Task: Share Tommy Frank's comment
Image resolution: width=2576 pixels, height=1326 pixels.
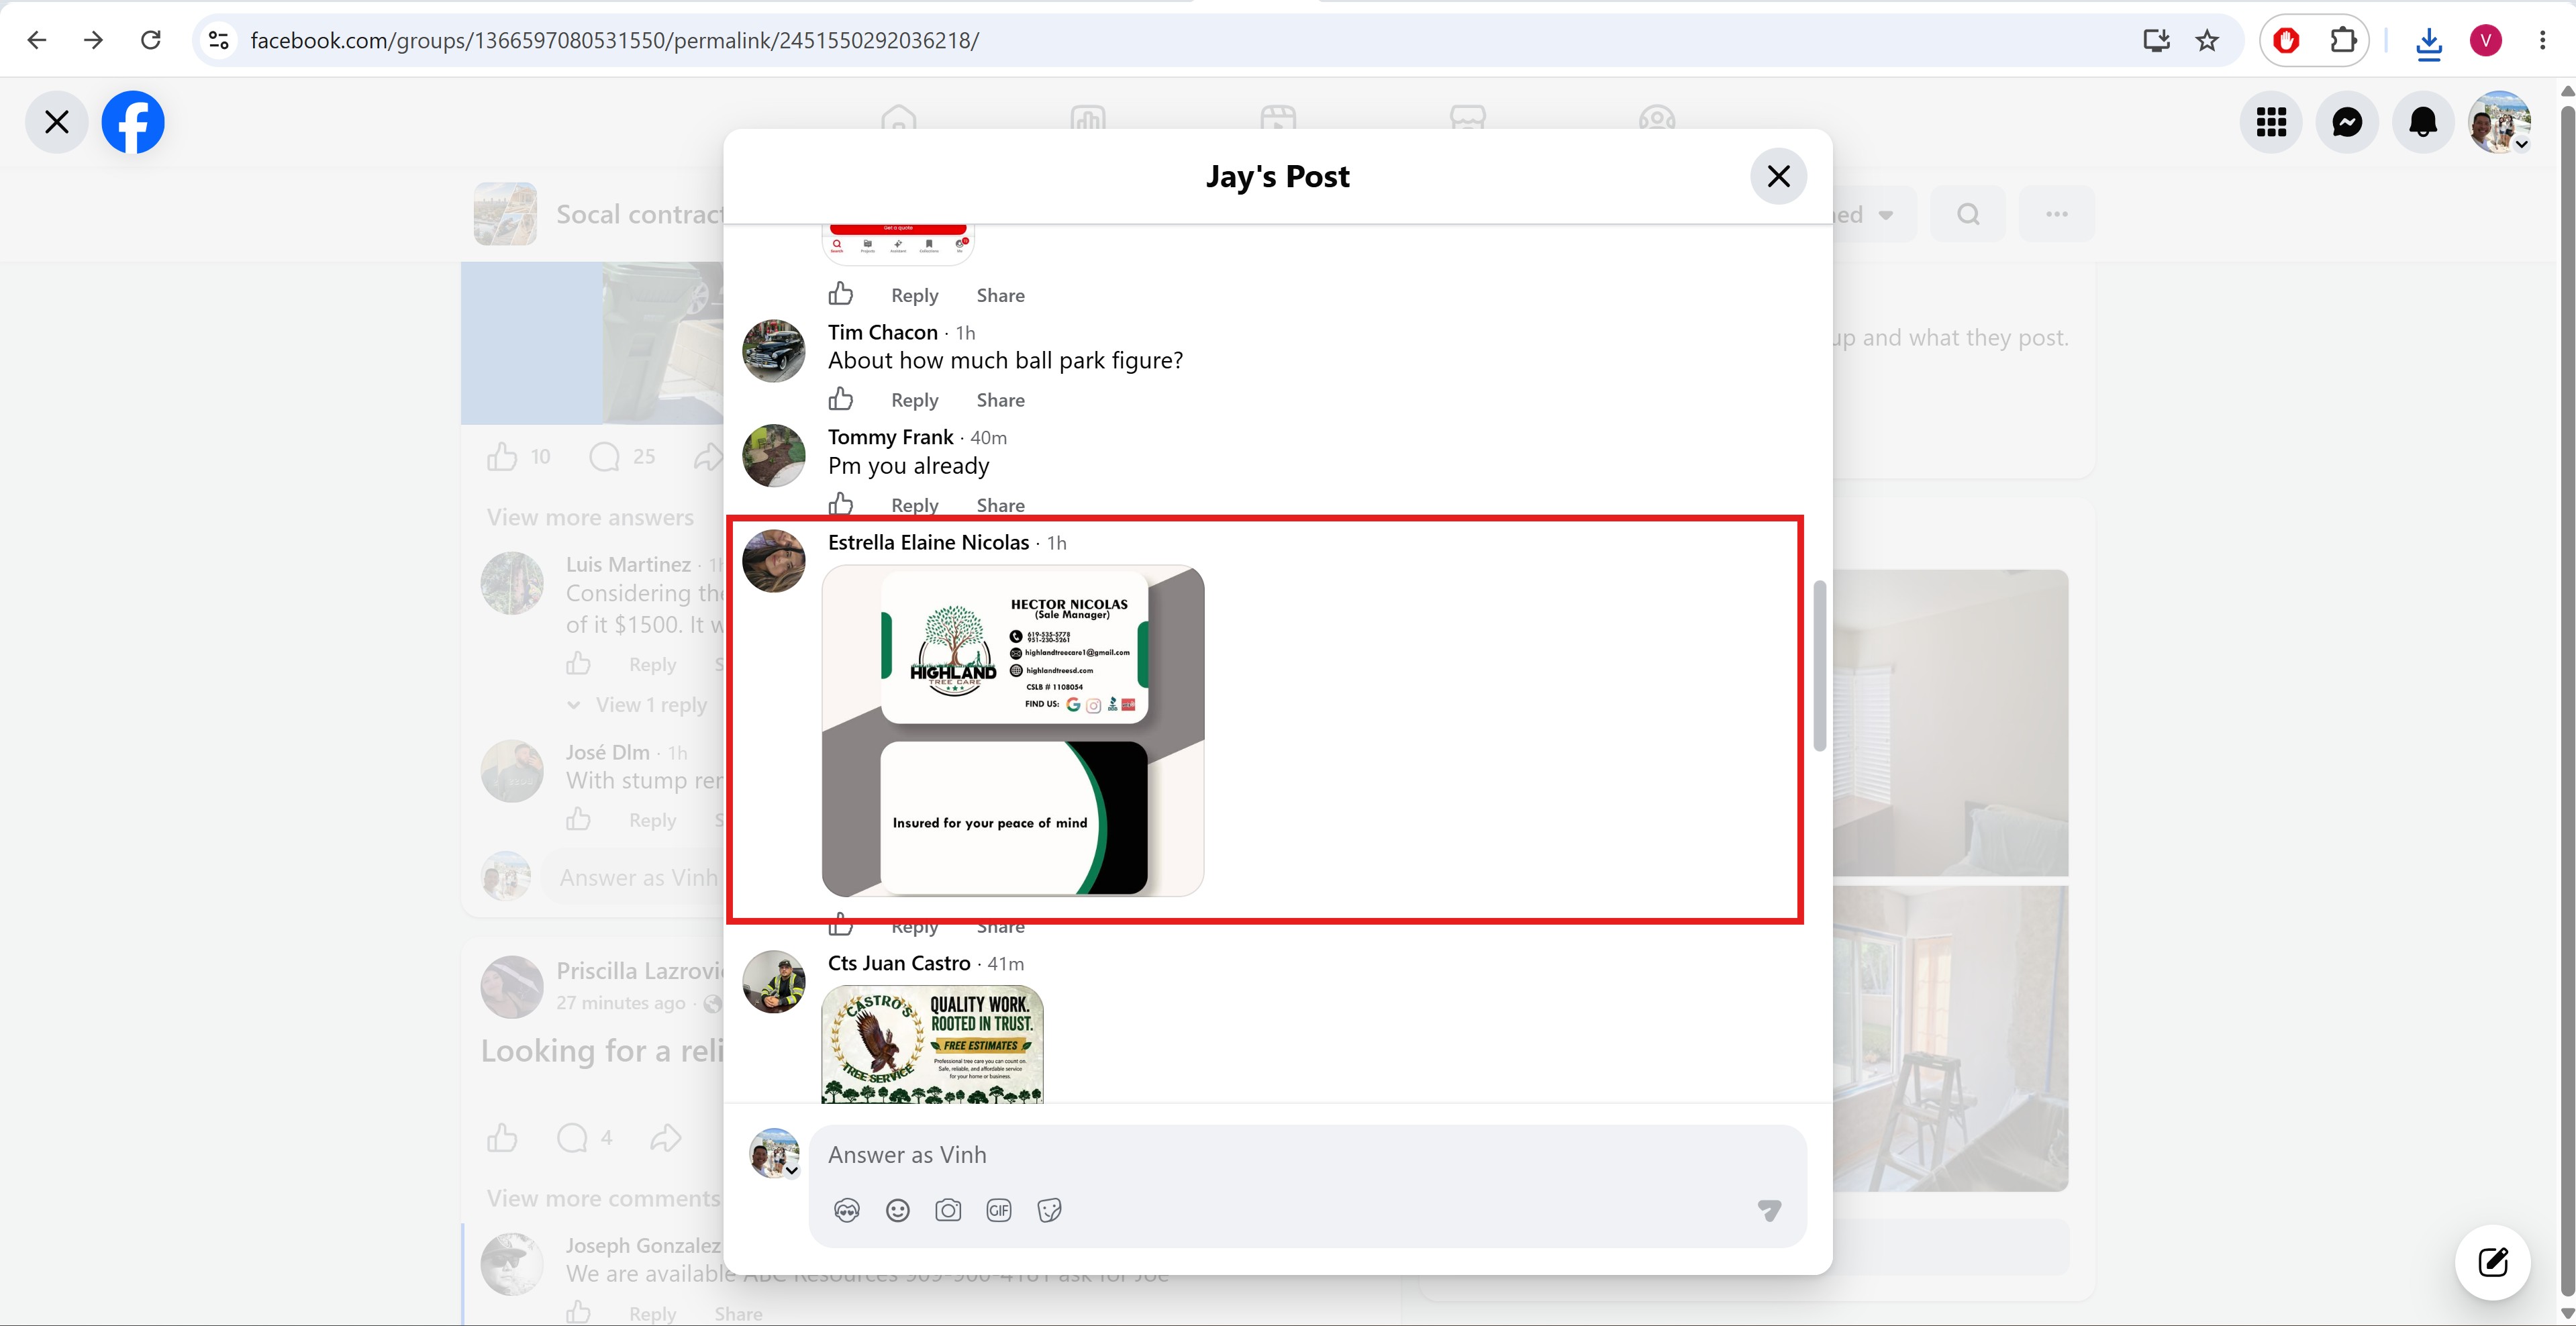Action: tap(1000, 505)
